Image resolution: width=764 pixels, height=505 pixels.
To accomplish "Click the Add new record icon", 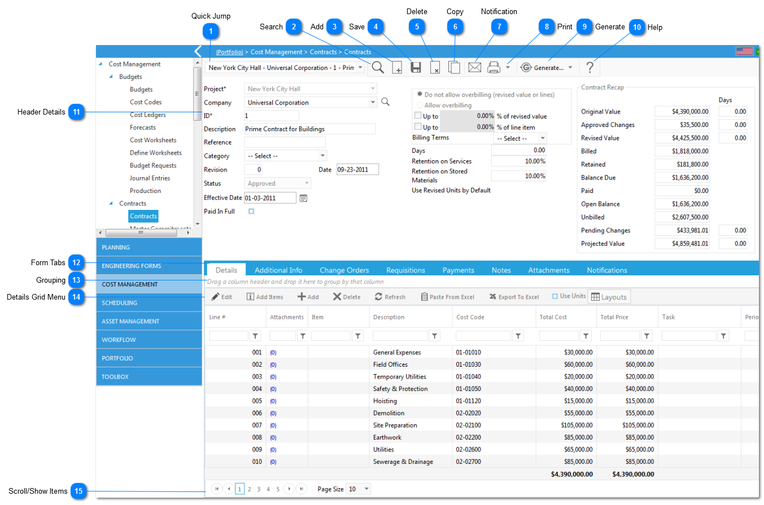I will tap(397, 68).
